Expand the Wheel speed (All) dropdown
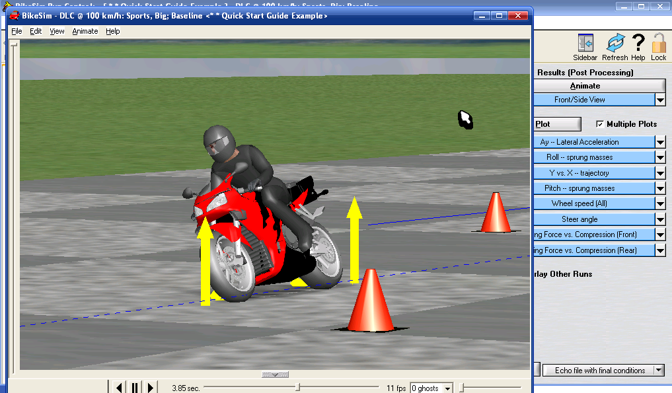This screenshot has width=672, height=393. pos(660,203)
